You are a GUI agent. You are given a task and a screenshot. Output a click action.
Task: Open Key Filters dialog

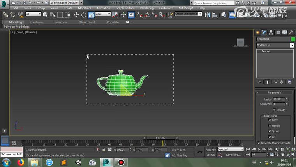pyautogui.click(x=233, y=155)
